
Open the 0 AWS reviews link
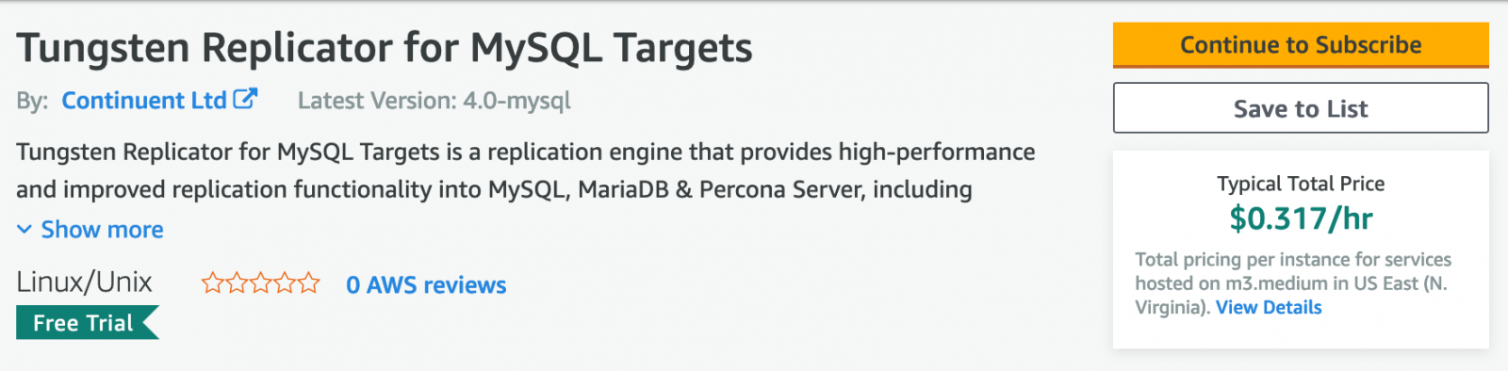coord(426,284)
